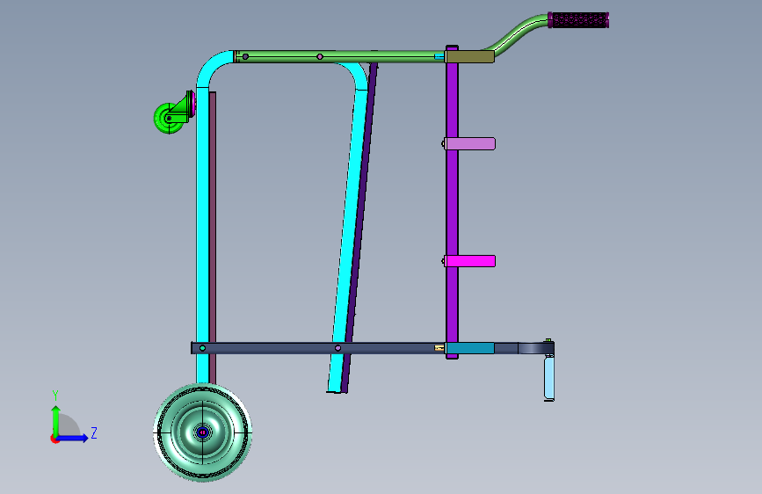Select the mauve vertical strip beside left tube

pos(213,237)
